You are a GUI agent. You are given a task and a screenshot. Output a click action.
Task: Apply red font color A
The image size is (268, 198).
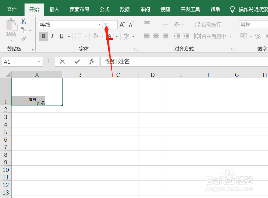point(110,36)
